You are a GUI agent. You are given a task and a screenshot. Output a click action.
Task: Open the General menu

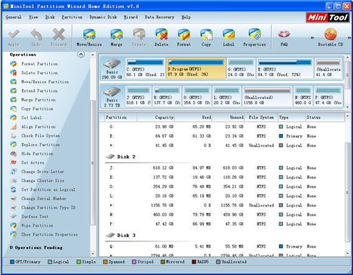pos(13,17)
